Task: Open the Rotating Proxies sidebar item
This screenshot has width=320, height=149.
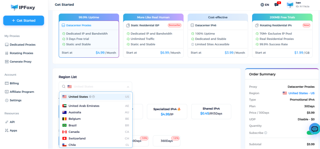Action: point(19,53)
